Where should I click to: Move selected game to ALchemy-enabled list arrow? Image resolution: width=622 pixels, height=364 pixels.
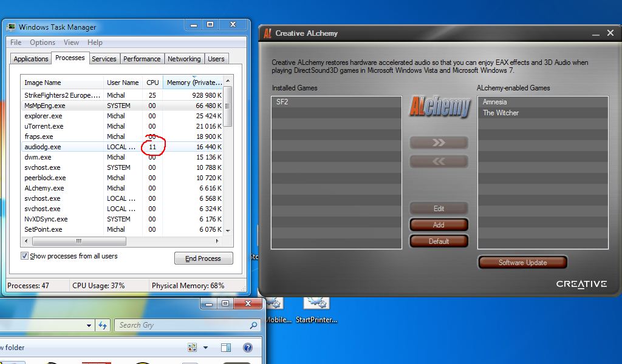[439, 143]
